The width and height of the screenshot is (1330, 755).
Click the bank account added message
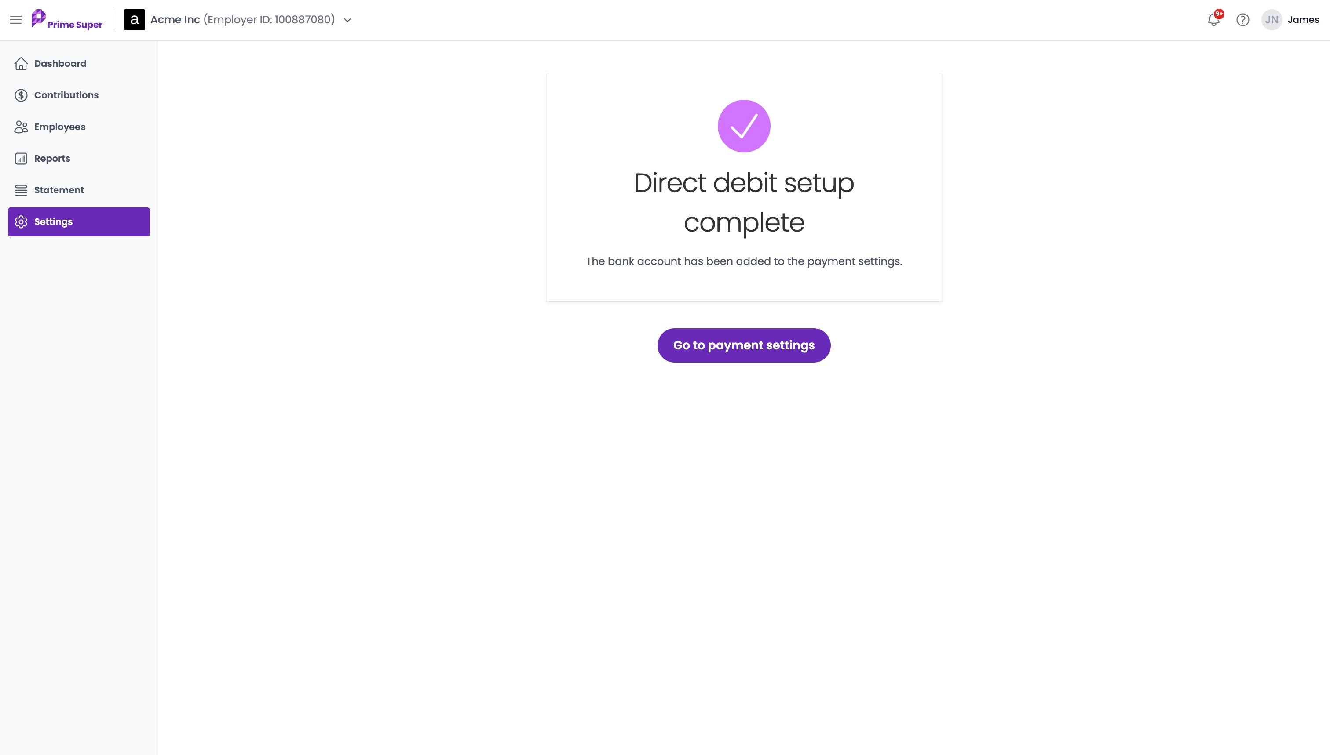tap(744, 261)
